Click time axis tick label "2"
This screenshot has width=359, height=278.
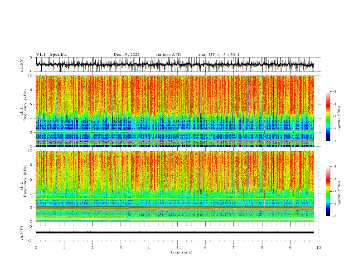[92, 248]
